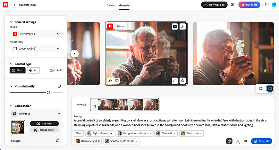Toggle the Auto content type switch

[x=52, y=70]
